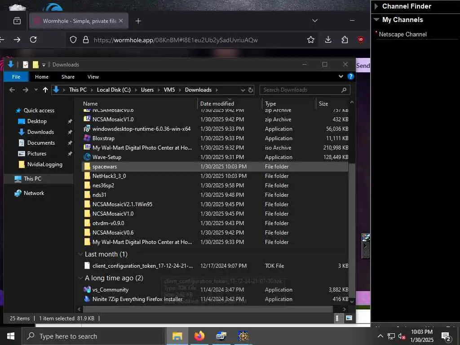This screenshot has width=460, height=345.
Task: Refresh the Downloads folder view
Action: pyautogui.click(x=251, y=90)
